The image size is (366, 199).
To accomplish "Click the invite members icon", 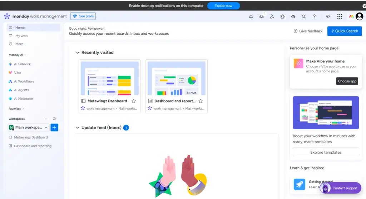I will tap(272, 16).
